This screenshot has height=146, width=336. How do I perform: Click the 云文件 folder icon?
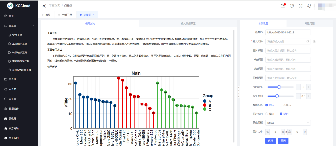point(6,79)
